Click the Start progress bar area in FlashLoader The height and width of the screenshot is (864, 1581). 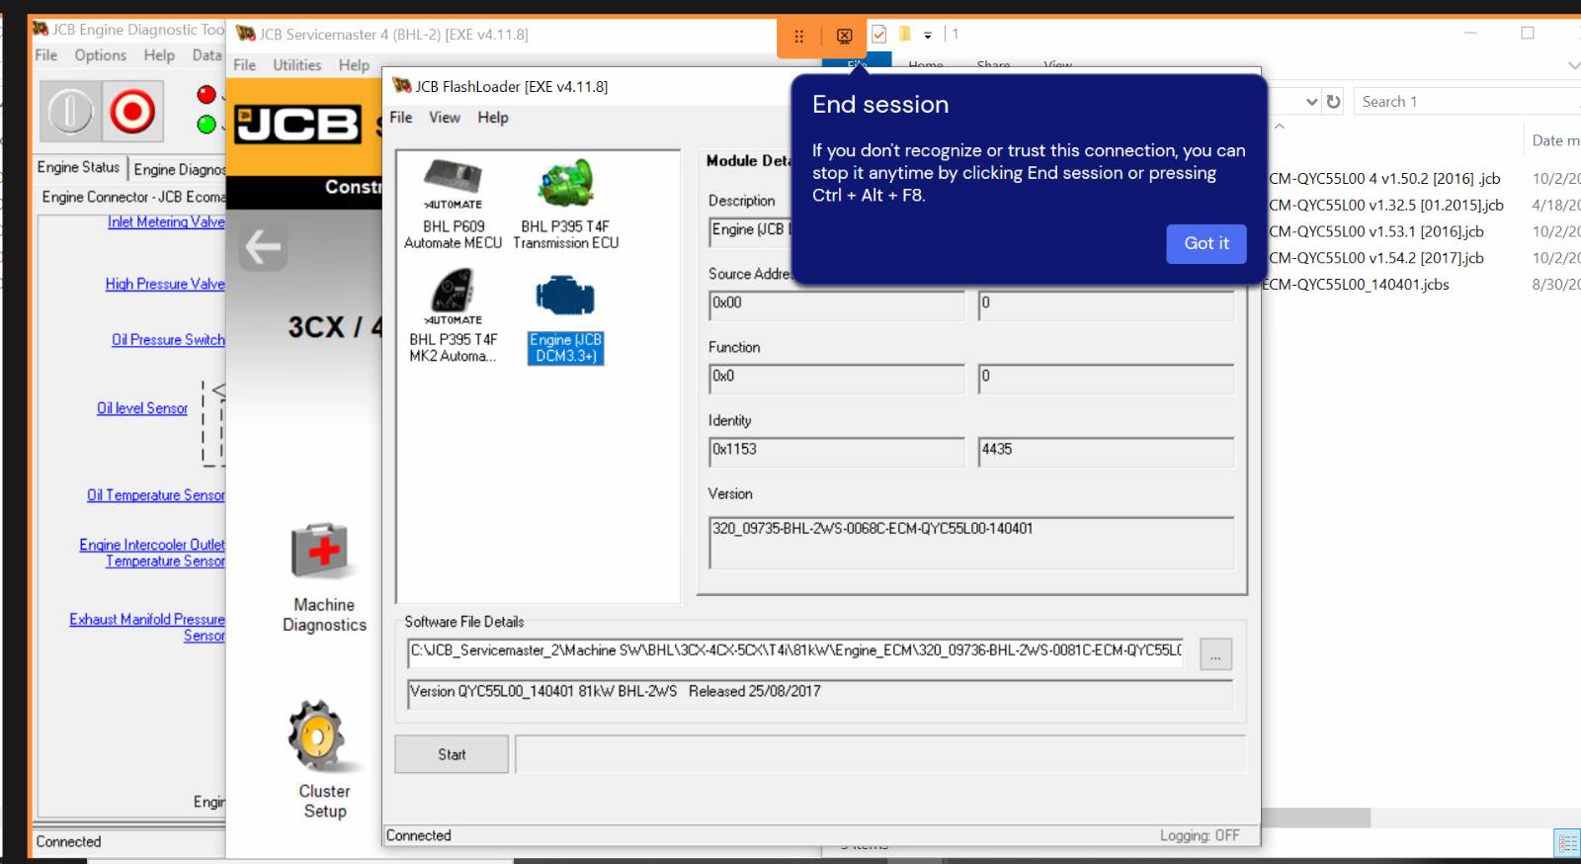(x=880, y=754)
